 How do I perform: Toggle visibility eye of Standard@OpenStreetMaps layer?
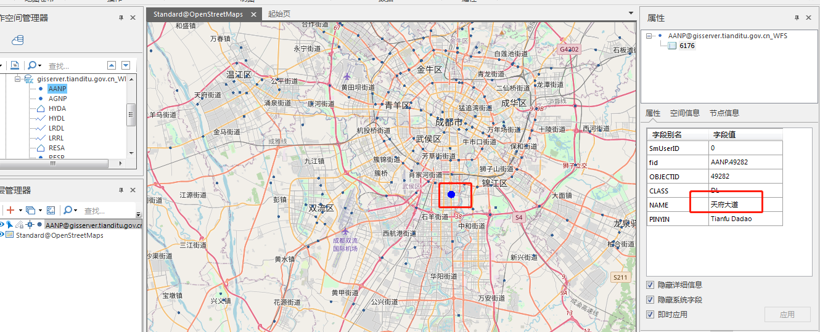[x=2, y=235]
